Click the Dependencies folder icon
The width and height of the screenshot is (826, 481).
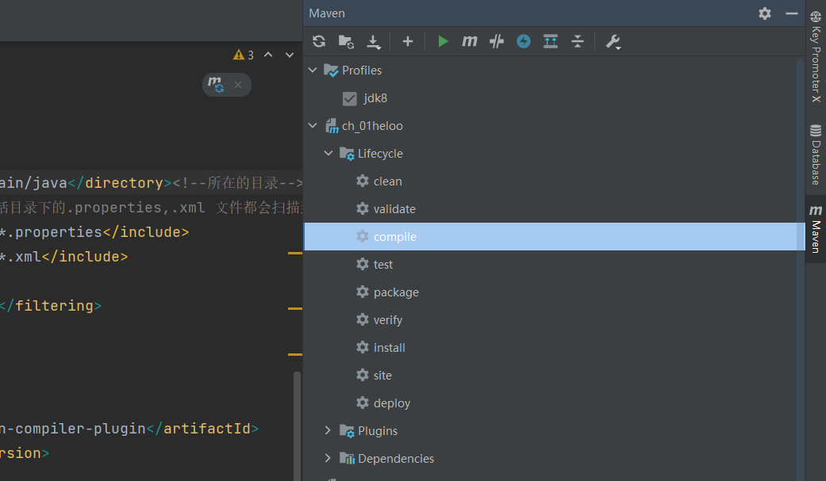347,458
